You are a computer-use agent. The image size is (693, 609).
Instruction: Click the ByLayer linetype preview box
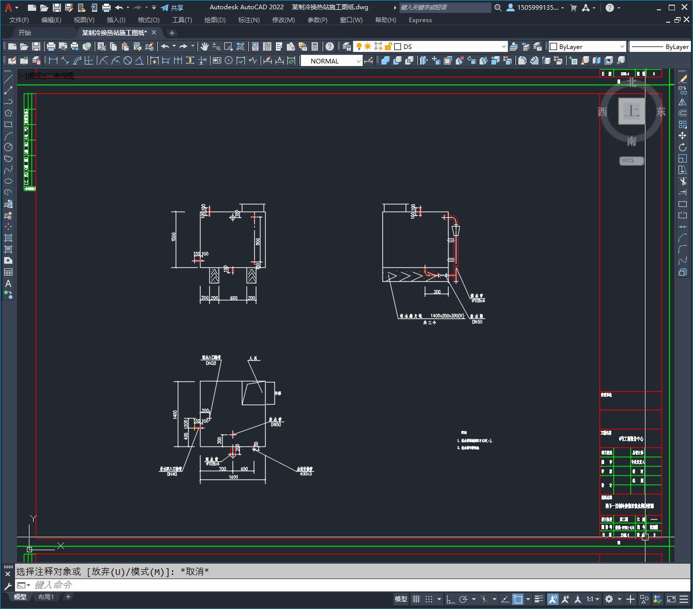[660, 46]
